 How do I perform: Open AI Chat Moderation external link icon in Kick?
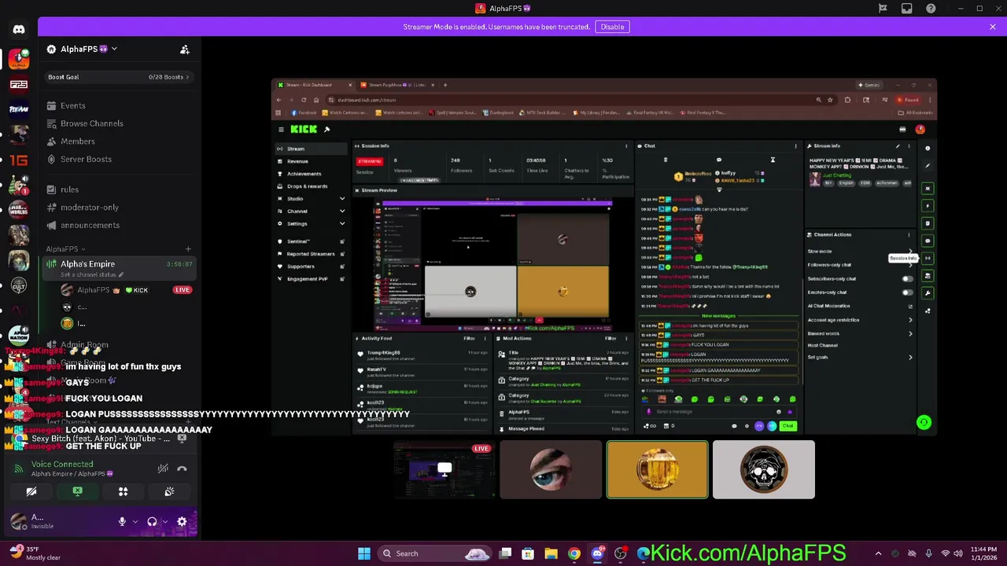coord(910,306)
